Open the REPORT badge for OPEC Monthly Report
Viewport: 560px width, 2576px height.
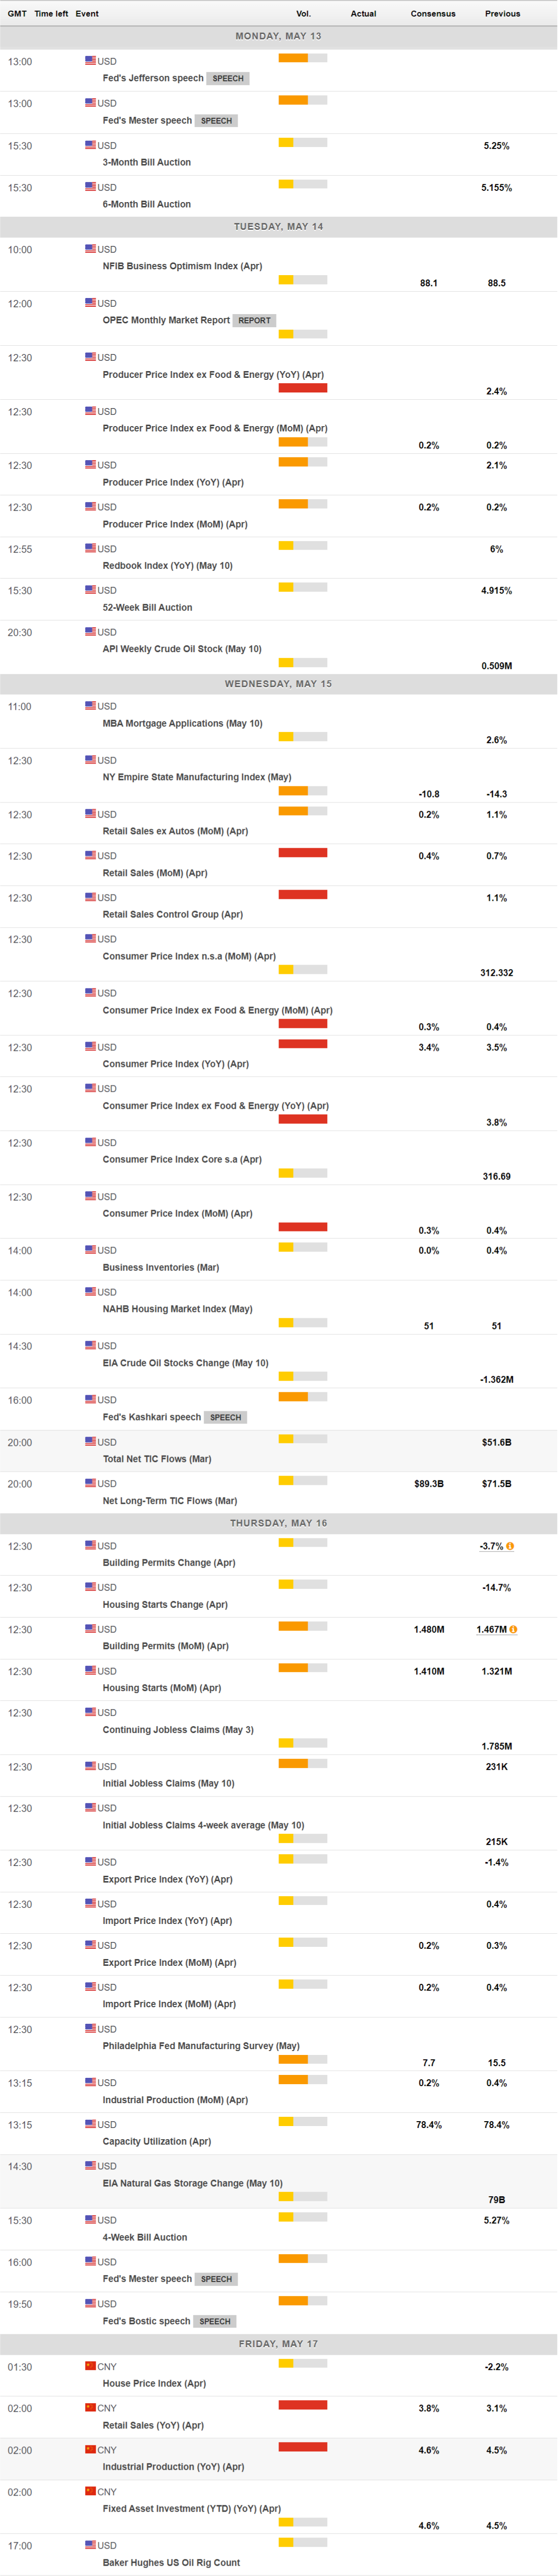tap(255, 321)
